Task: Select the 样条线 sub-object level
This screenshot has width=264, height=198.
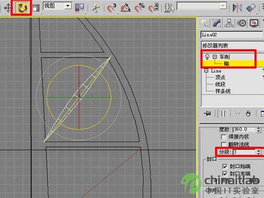Action: click(x=223, y=91)
